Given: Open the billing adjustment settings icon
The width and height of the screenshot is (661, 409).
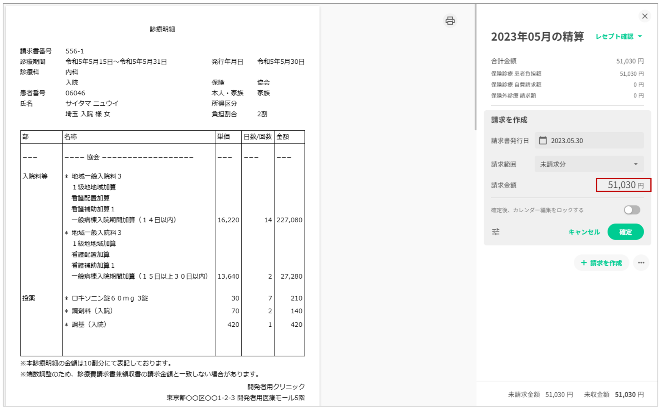Looking at the screenshot, I should click(x=496, y=232).
